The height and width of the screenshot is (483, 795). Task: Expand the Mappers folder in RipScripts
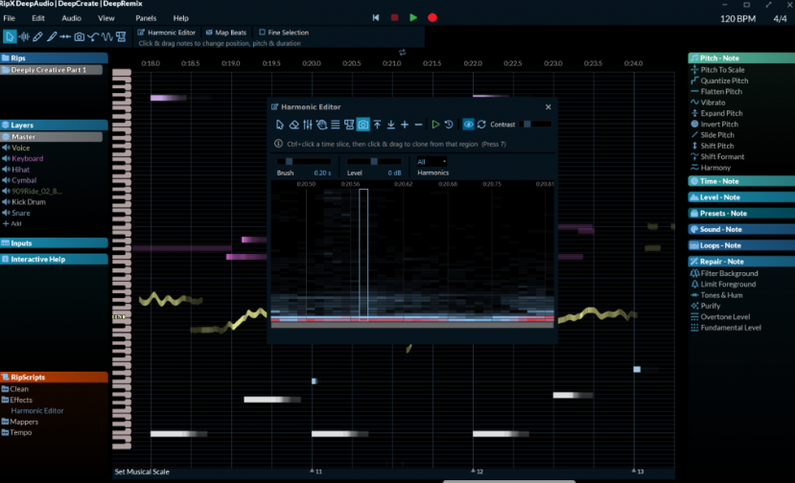[20, 422]
